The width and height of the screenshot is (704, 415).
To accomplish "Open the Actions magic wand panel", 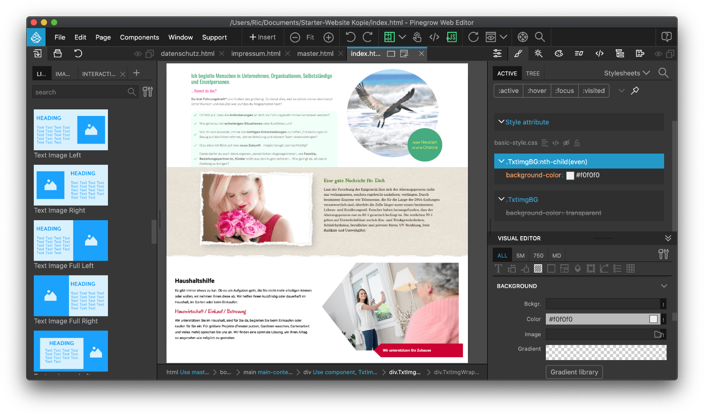I will pos(538,54).
